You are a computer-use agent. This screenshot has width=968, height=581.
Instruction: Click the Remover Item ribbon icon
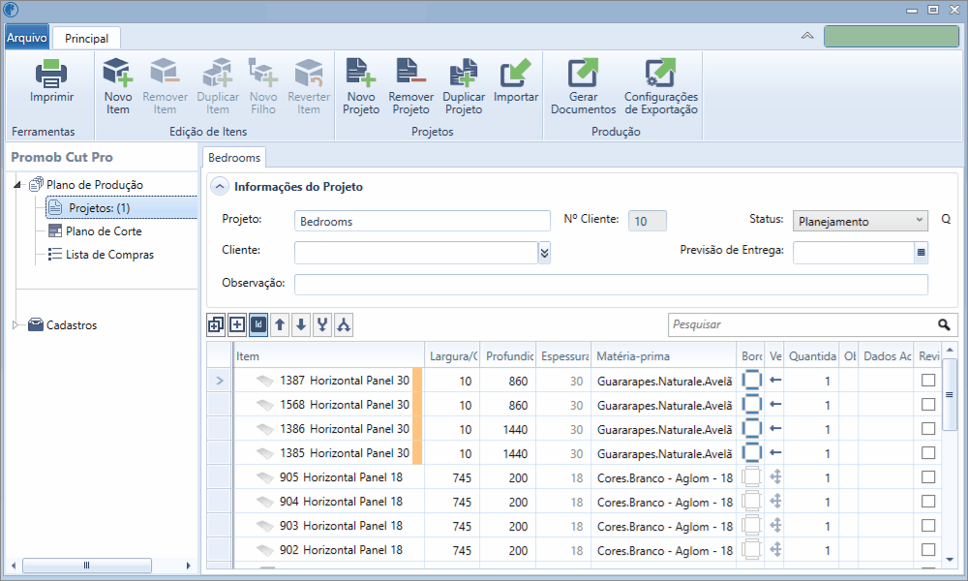pos(165,73)
